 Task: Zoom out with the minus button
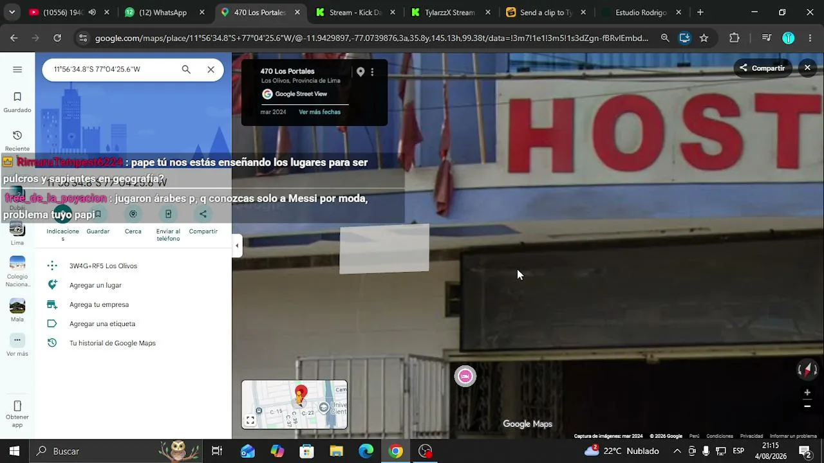click(807, 406)
